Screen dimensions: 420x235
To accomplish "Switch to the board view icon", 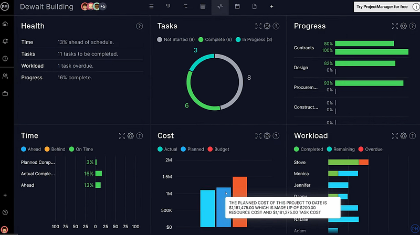I will pos(168,6).
